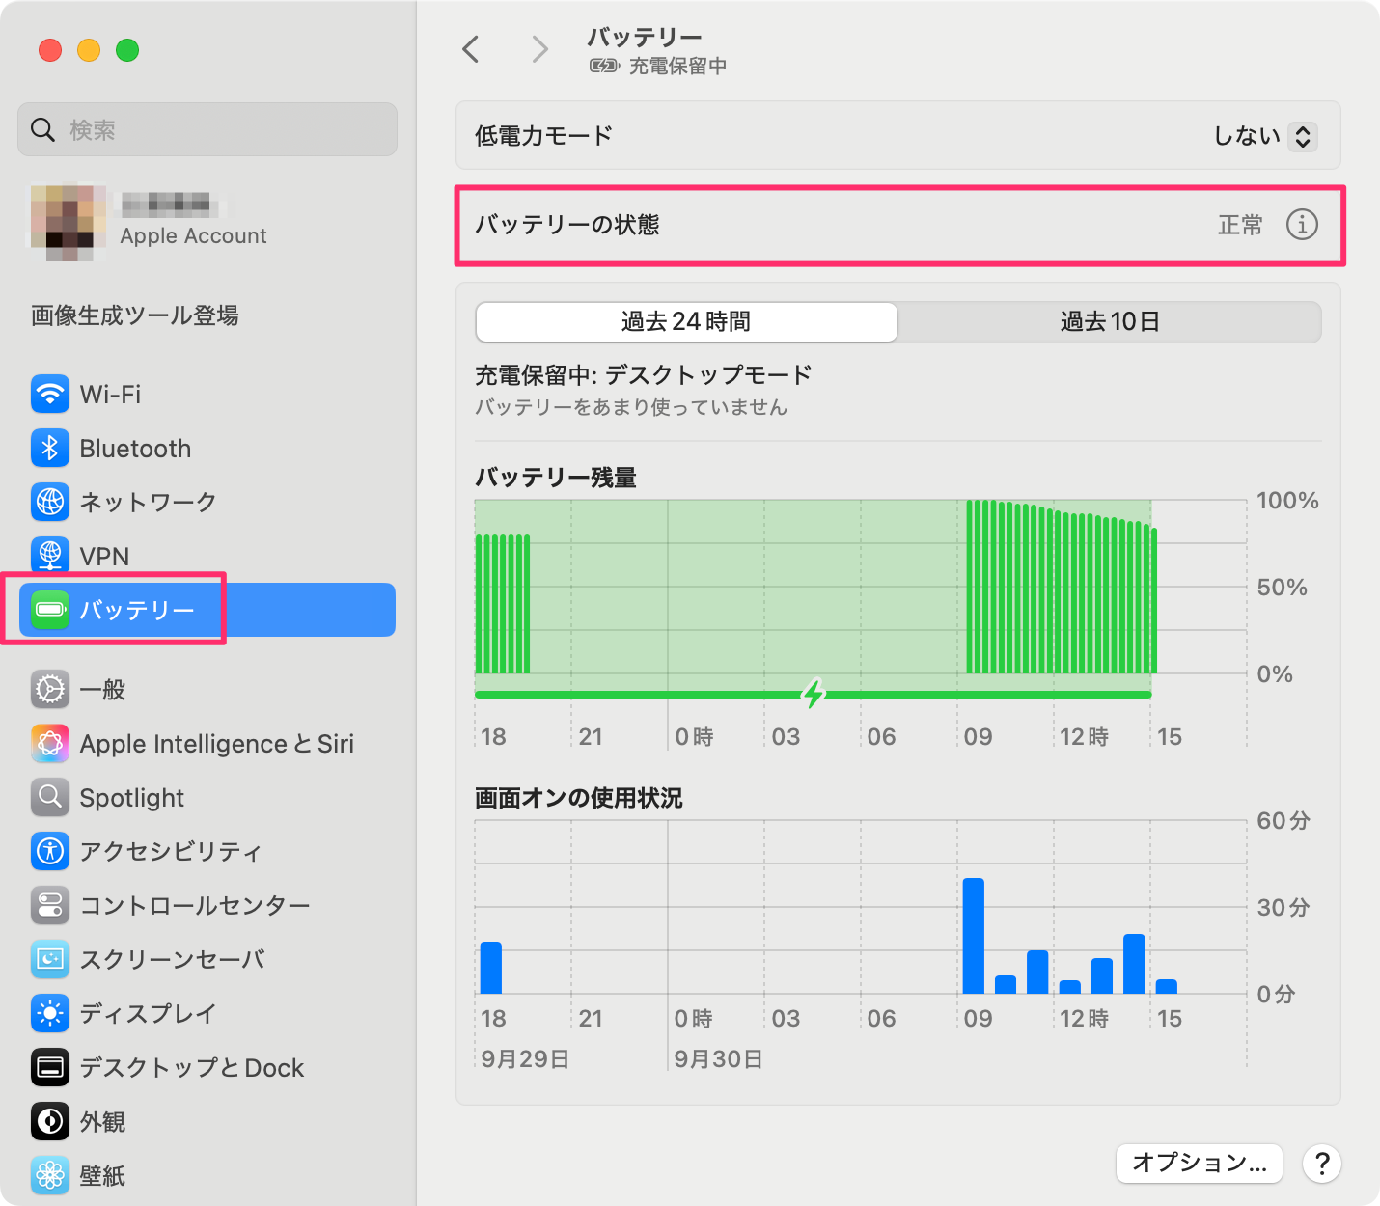Switch to the 過去10日 tab
The width and height of the screenshot is (1380, 1206).
point(1110,322)
